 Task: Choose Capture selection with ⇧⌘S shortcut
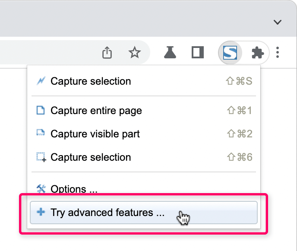(91, 81)
